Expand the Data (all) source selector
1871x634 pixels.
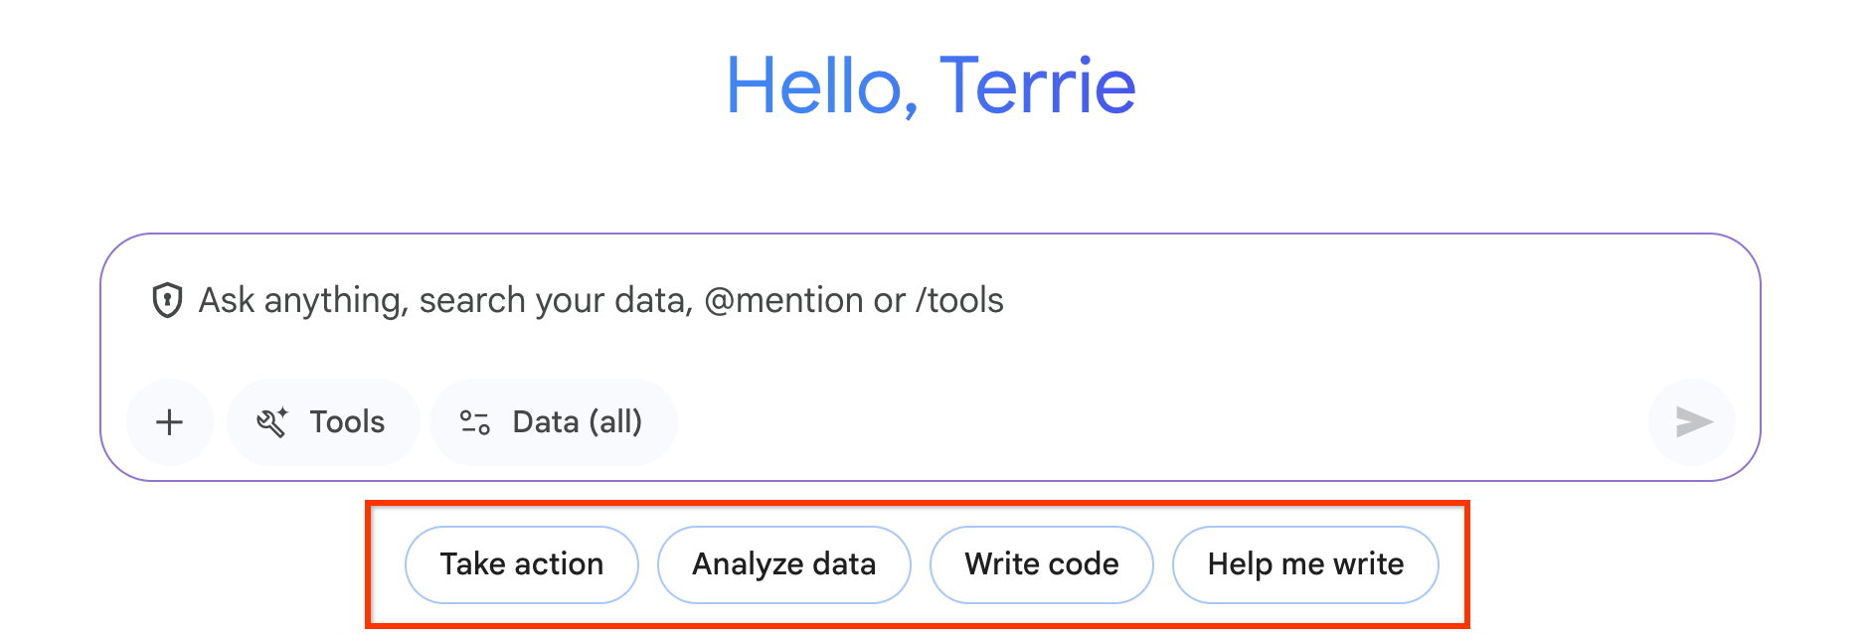(577, 422)
